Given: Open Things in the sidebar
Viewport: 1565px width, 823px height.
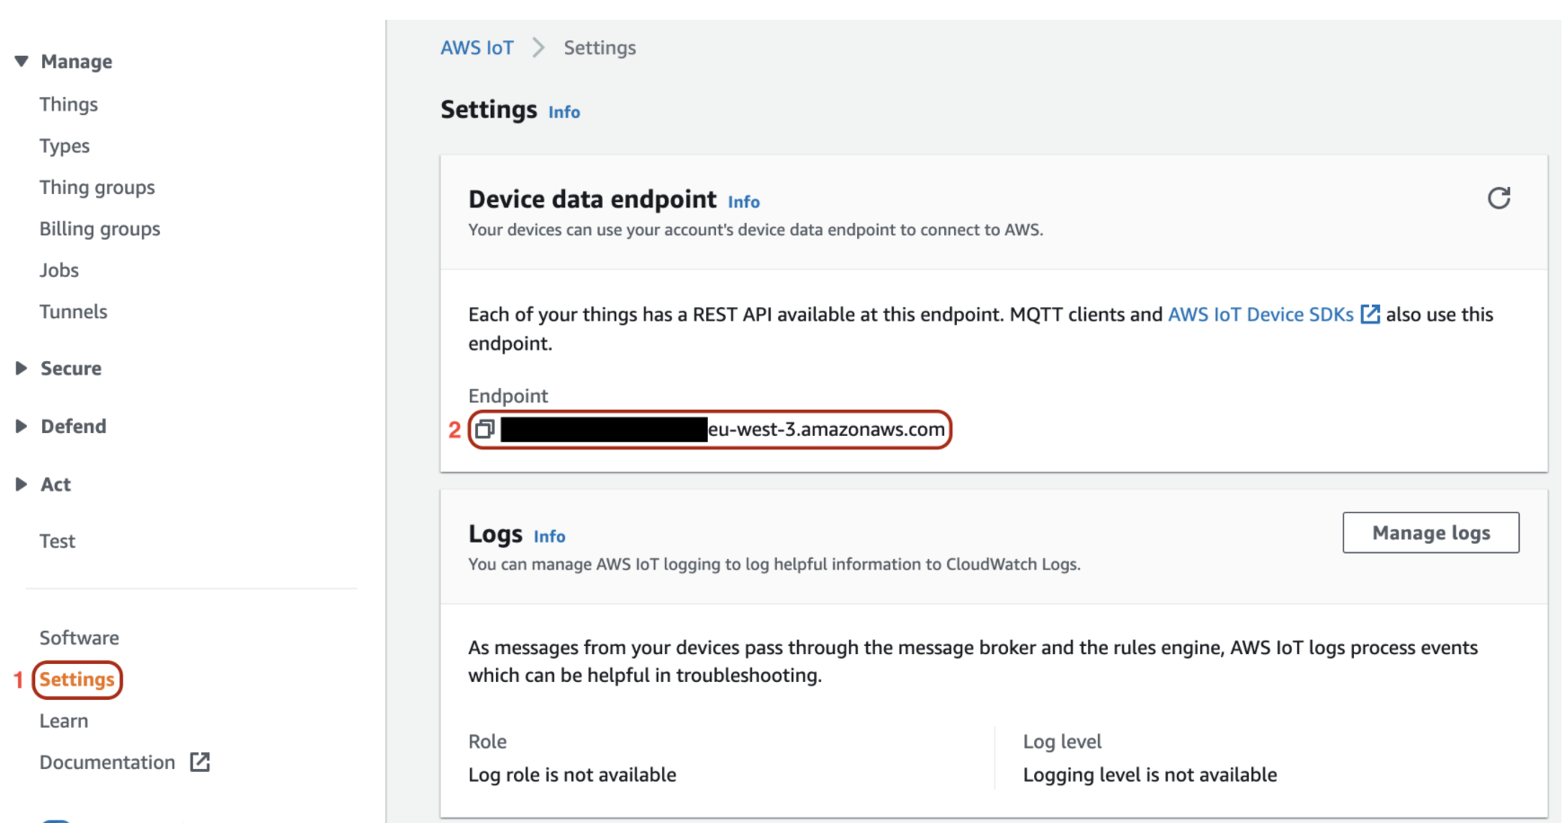Looking at the screenshot, I should tap(68, 104).
